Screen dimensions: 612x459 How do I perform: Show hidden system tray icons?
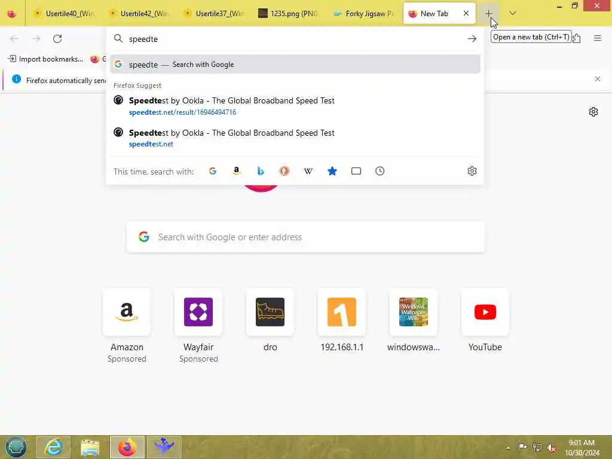508,448
